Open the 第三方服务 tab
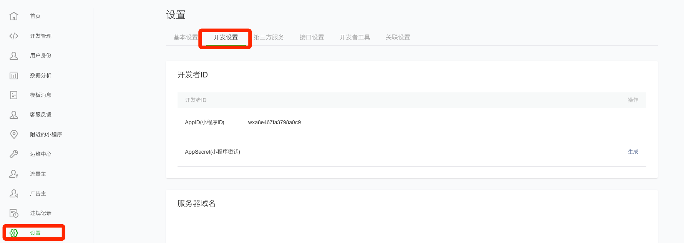 click(269, 37)
